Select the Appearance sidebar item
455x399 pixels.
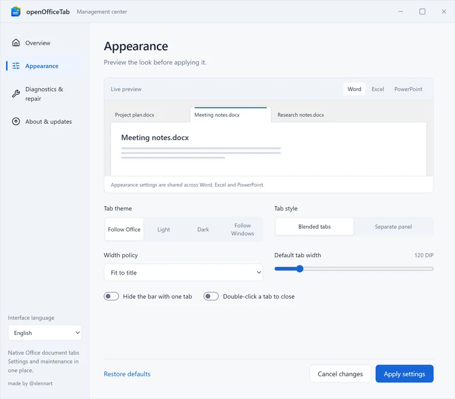pos(45,66)
